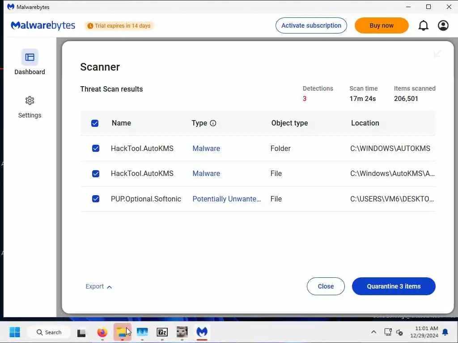458x343 pixels.
Task: Click the Trial expires in 14 days badge
Action: point(119,25)
